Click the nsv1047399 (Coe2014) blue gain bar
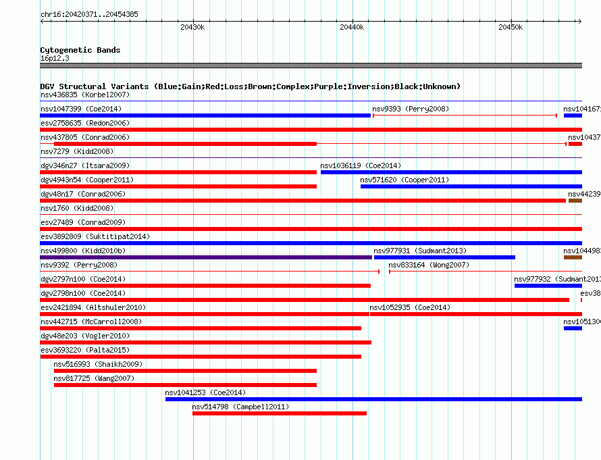The height and width of the screenshot is (460, 601). tap(205, 116)
